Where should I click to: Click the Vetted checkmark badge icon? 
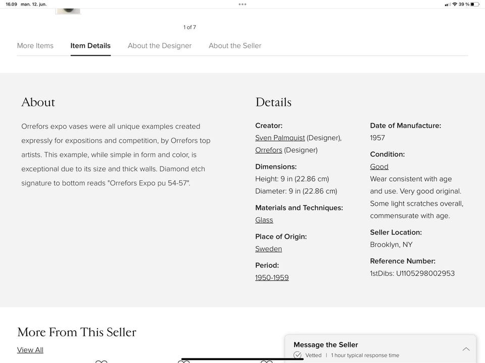[298, 355]
